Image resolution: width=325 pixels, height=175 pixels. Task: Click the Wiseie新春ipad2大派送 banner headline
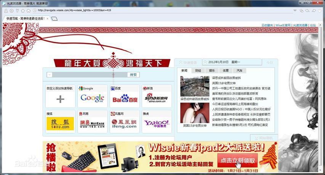coord(207,148)
